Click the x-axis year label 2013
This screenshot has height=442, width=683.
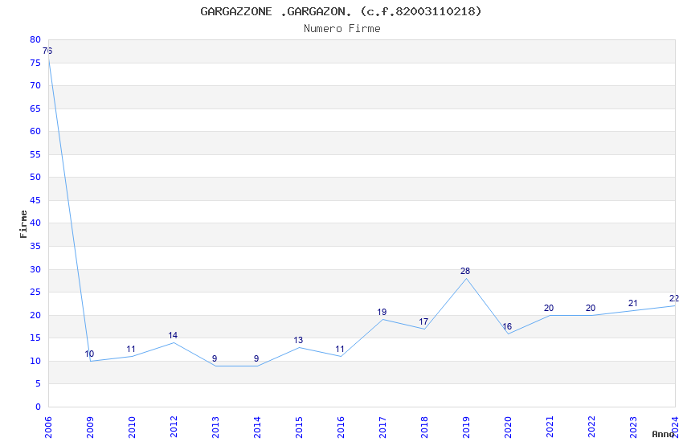215,428
